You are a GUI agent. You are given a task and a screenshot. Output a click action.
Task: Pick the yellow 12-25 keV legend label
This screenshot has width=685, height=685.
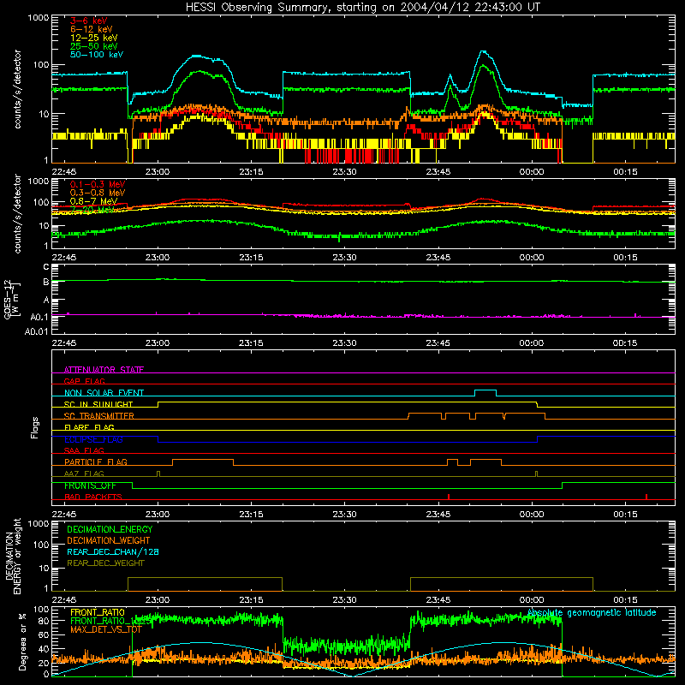pyautogui.click(x=94, y=38)
